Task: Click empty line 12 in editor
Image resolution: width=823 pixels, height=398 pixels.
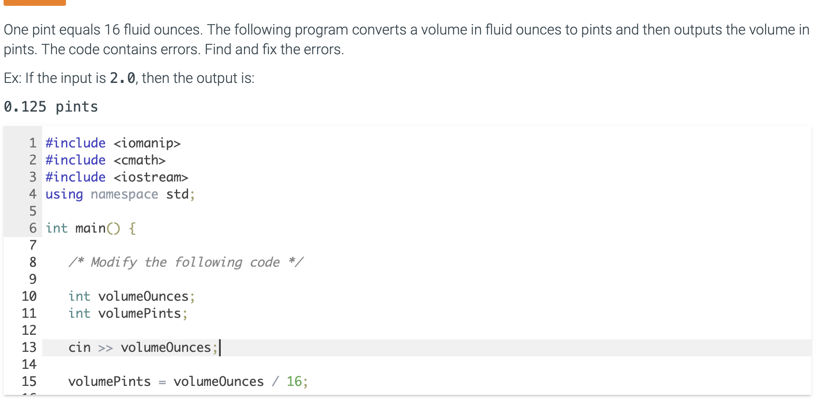Action: 426,330
